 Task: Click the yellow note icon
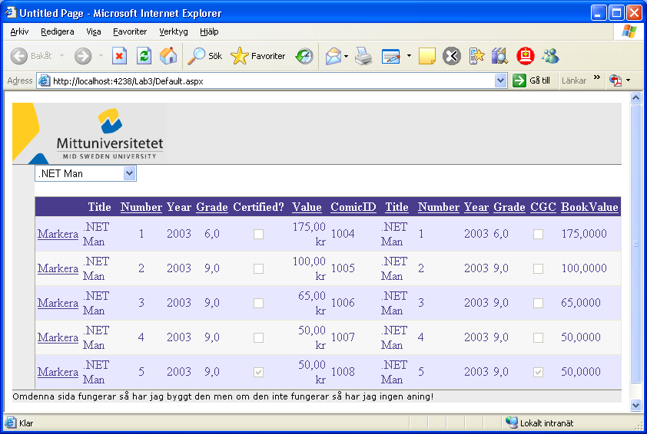tap(427, 56)
